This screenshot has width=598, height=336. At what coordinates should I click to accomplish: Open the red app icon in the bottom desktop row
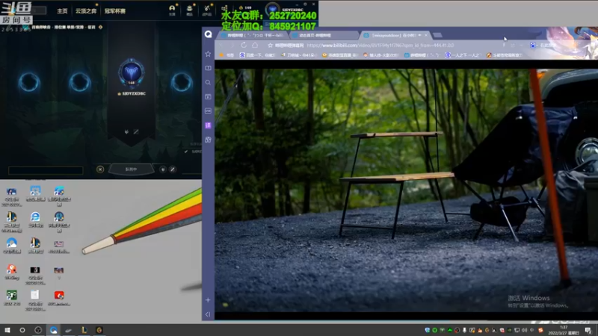(x=59, y=298)
